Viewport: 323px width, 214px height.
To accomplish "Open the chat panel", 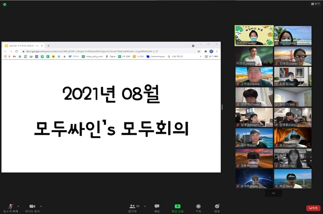I will 157,208.
